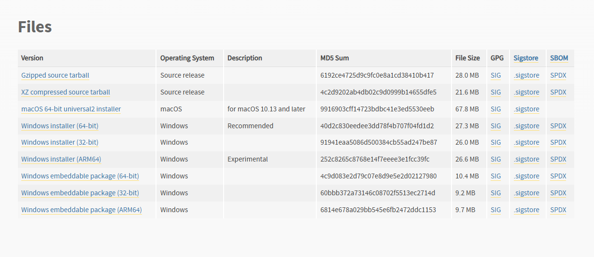The image size is (594, 257).
Task: Open the SBOM column header link
Action: pyautogui.click(x=559, y=58)
